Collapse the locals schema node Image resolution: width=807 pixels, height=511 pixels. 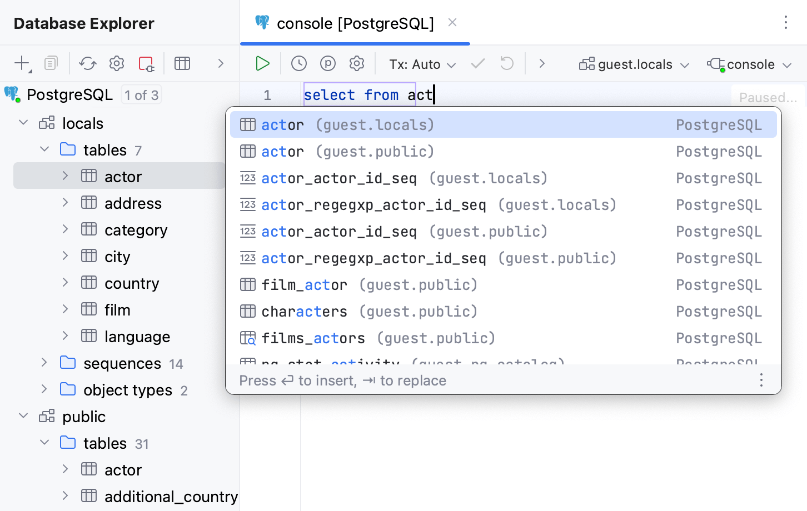click(x=23, y=123)
